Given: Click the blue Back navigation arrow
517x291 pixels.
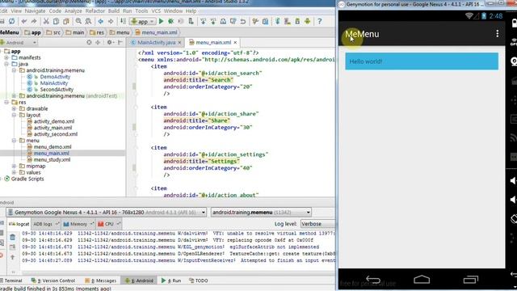Looking at the screenshot, I should pos(100,22).
